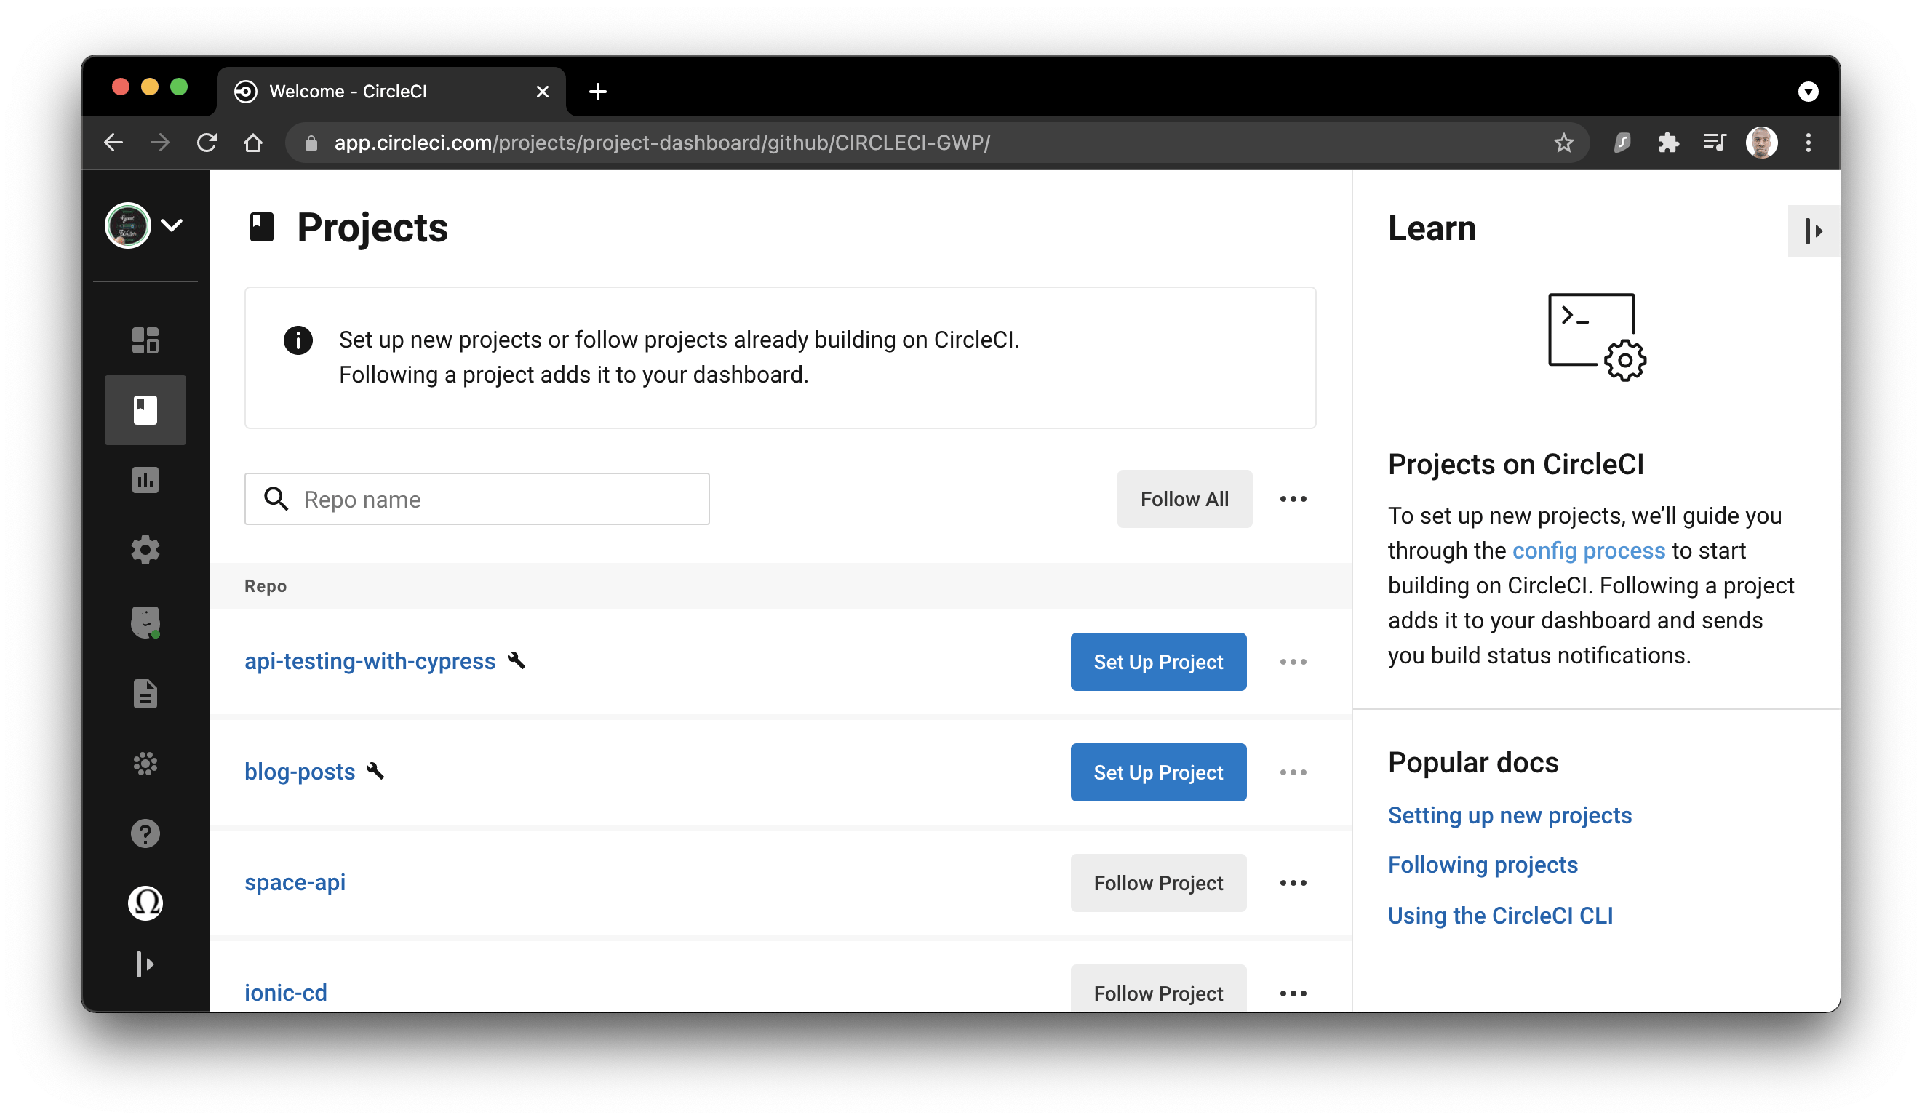
Task: Expand the collapsed sidebar with the arrow icon
Action: 145,964
